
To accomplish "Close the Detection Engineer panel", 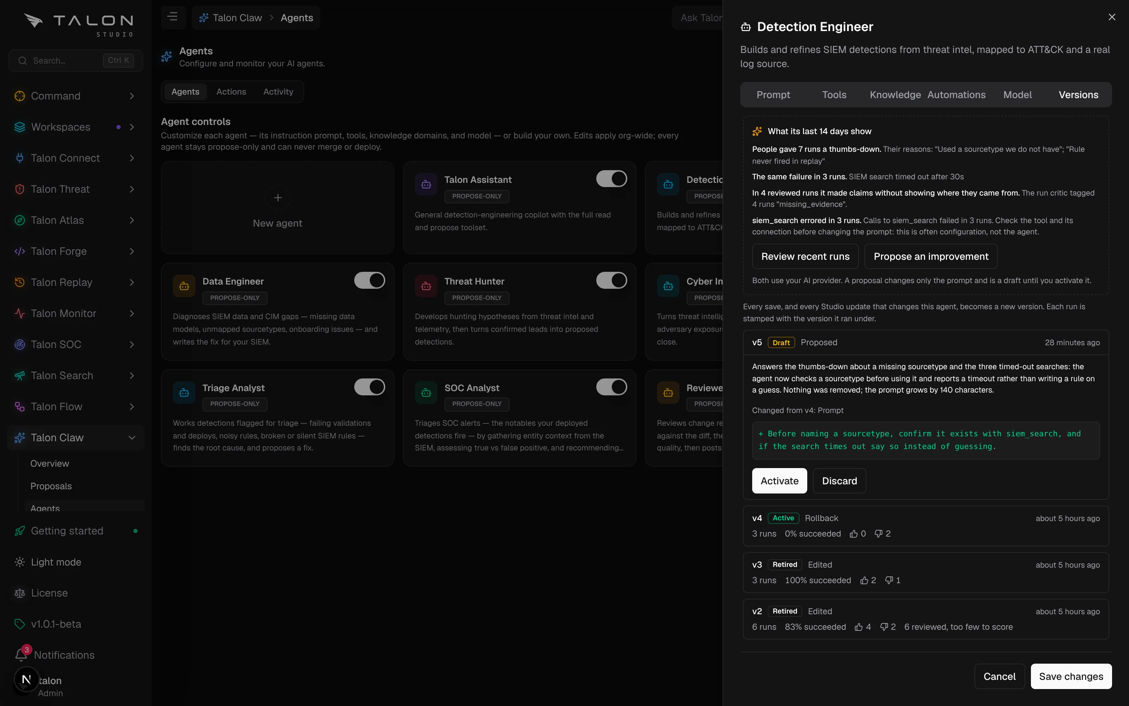I will 1112,17.
